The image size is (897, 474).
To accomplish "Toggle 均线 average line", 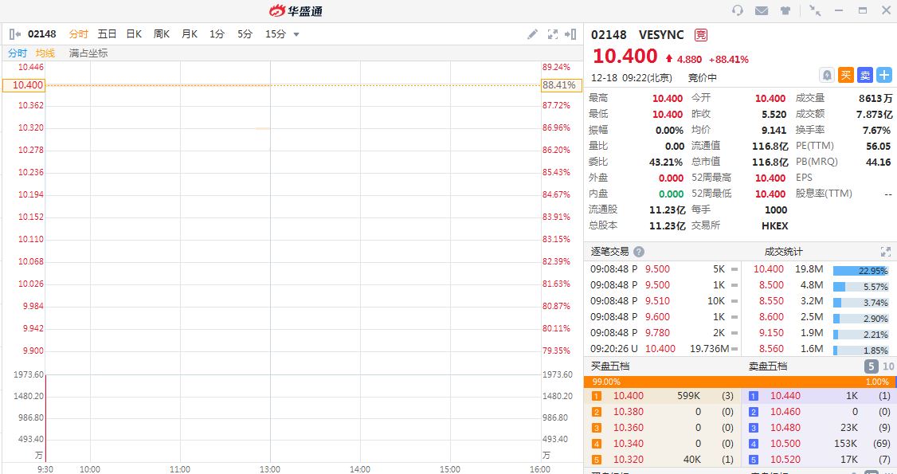I will coord(45,53).
